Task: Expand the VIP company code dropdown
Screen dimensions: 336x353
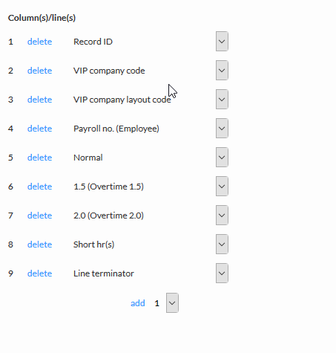Action: tap(222, 71)
